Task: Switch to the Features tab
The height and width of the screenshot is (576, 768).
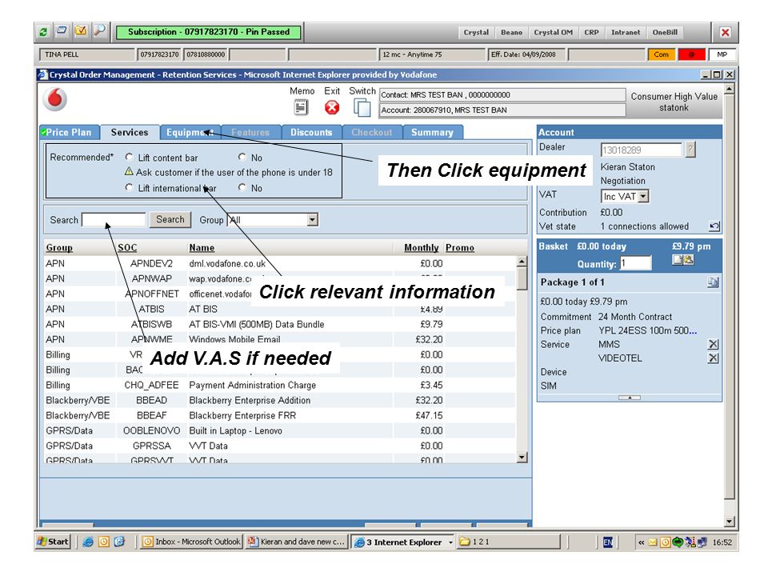Action: click(250, 132)
